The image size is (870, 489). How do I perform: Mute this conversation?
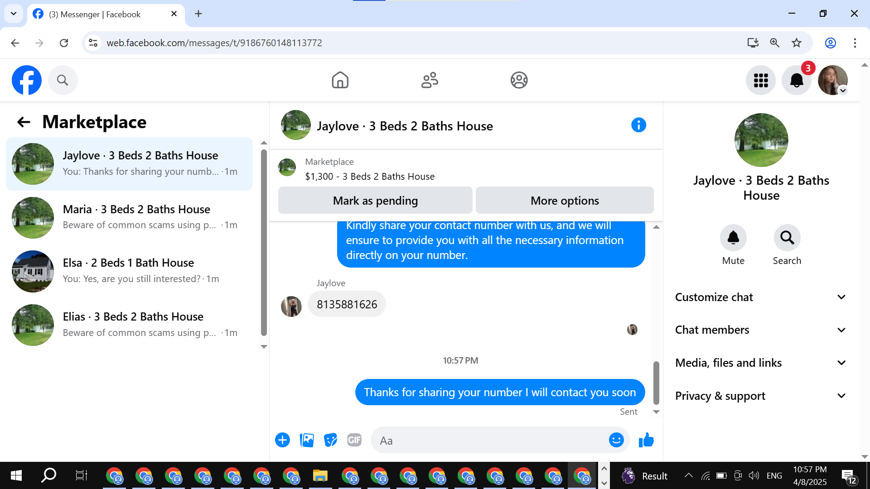[733, 238]
